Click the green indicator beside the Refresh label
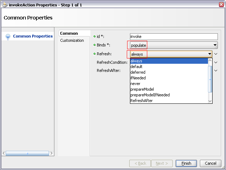Viewport: 226px width, 170px height. point(94,54)
